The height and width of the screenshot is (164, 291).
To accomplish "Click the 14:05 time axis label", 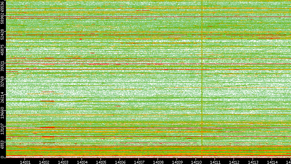I will tap(101, 162).
